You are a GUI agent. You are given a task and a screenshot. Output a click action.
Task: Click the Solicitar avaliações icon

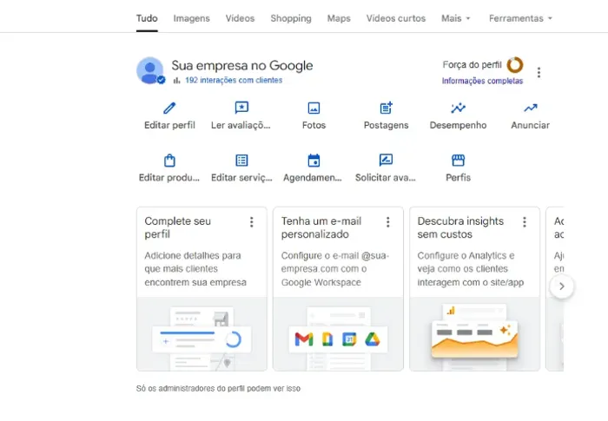point(386,160)
